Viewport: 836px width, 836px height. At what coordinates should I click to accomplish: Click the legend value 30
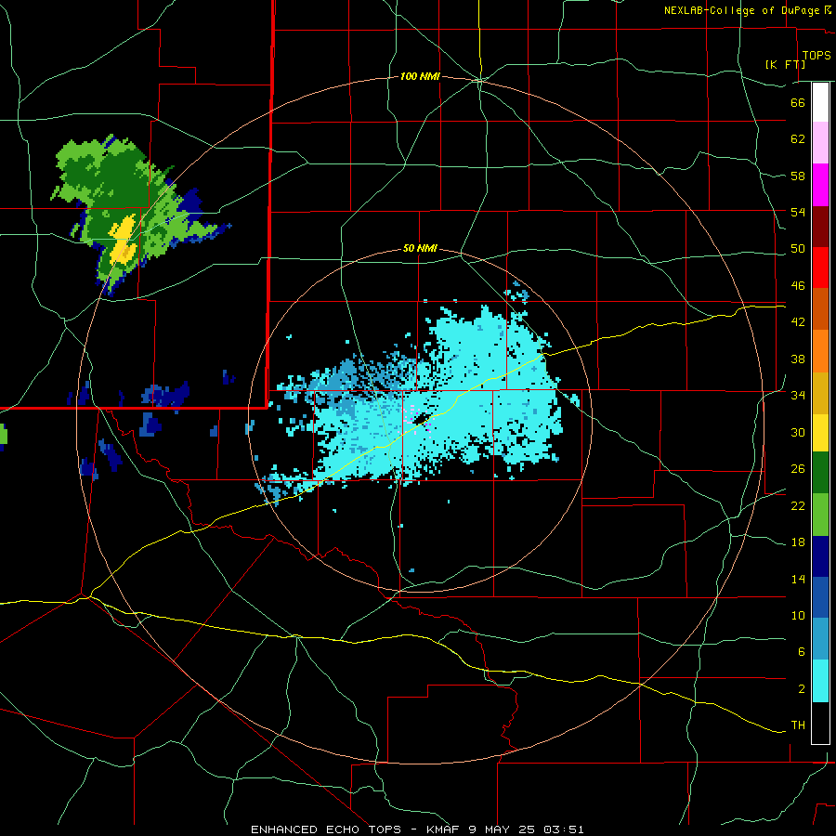[x=798, y=432]
